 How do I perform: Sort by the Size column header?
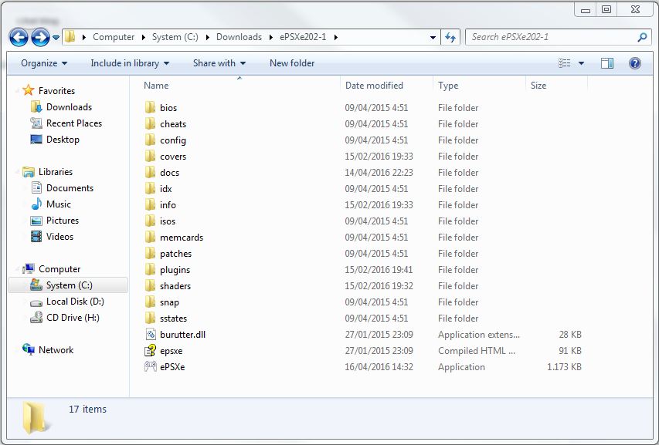[x=538, y=86]
